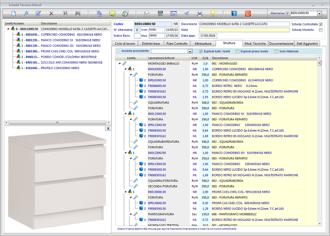The image size is (330, 236).
Task: Click the calculator toolbar icon
Action: pos(160,14)
